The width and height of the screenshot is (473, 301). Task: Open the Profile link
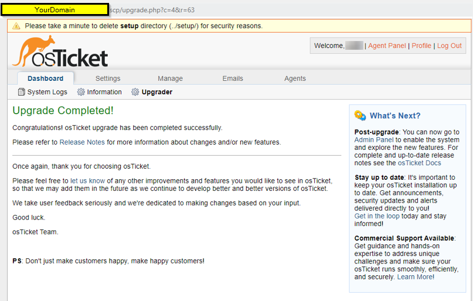(x=421, y=46)
